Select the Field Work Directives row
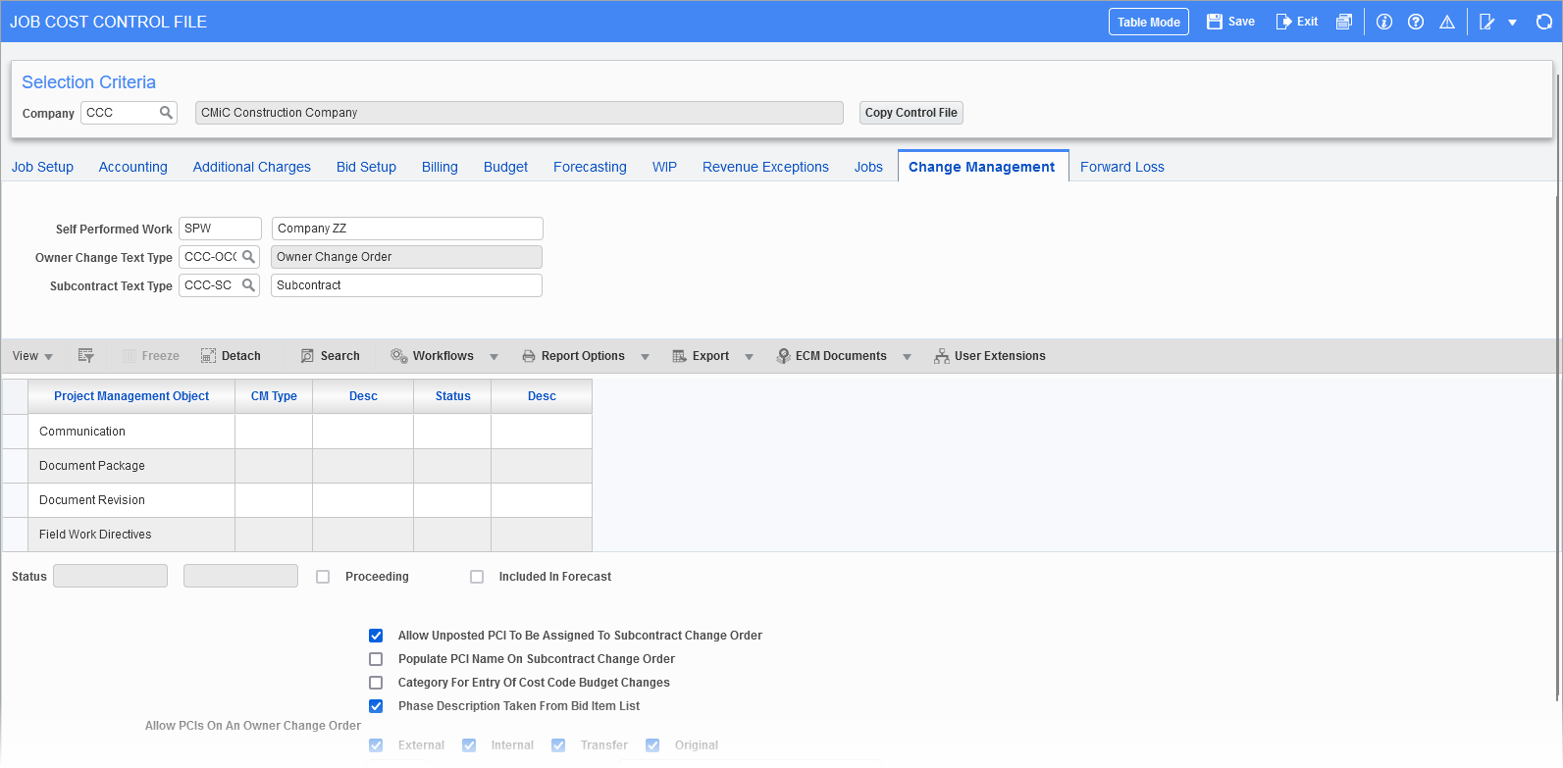Screen dimensions: 1563x768 click(x=296, y=535)
